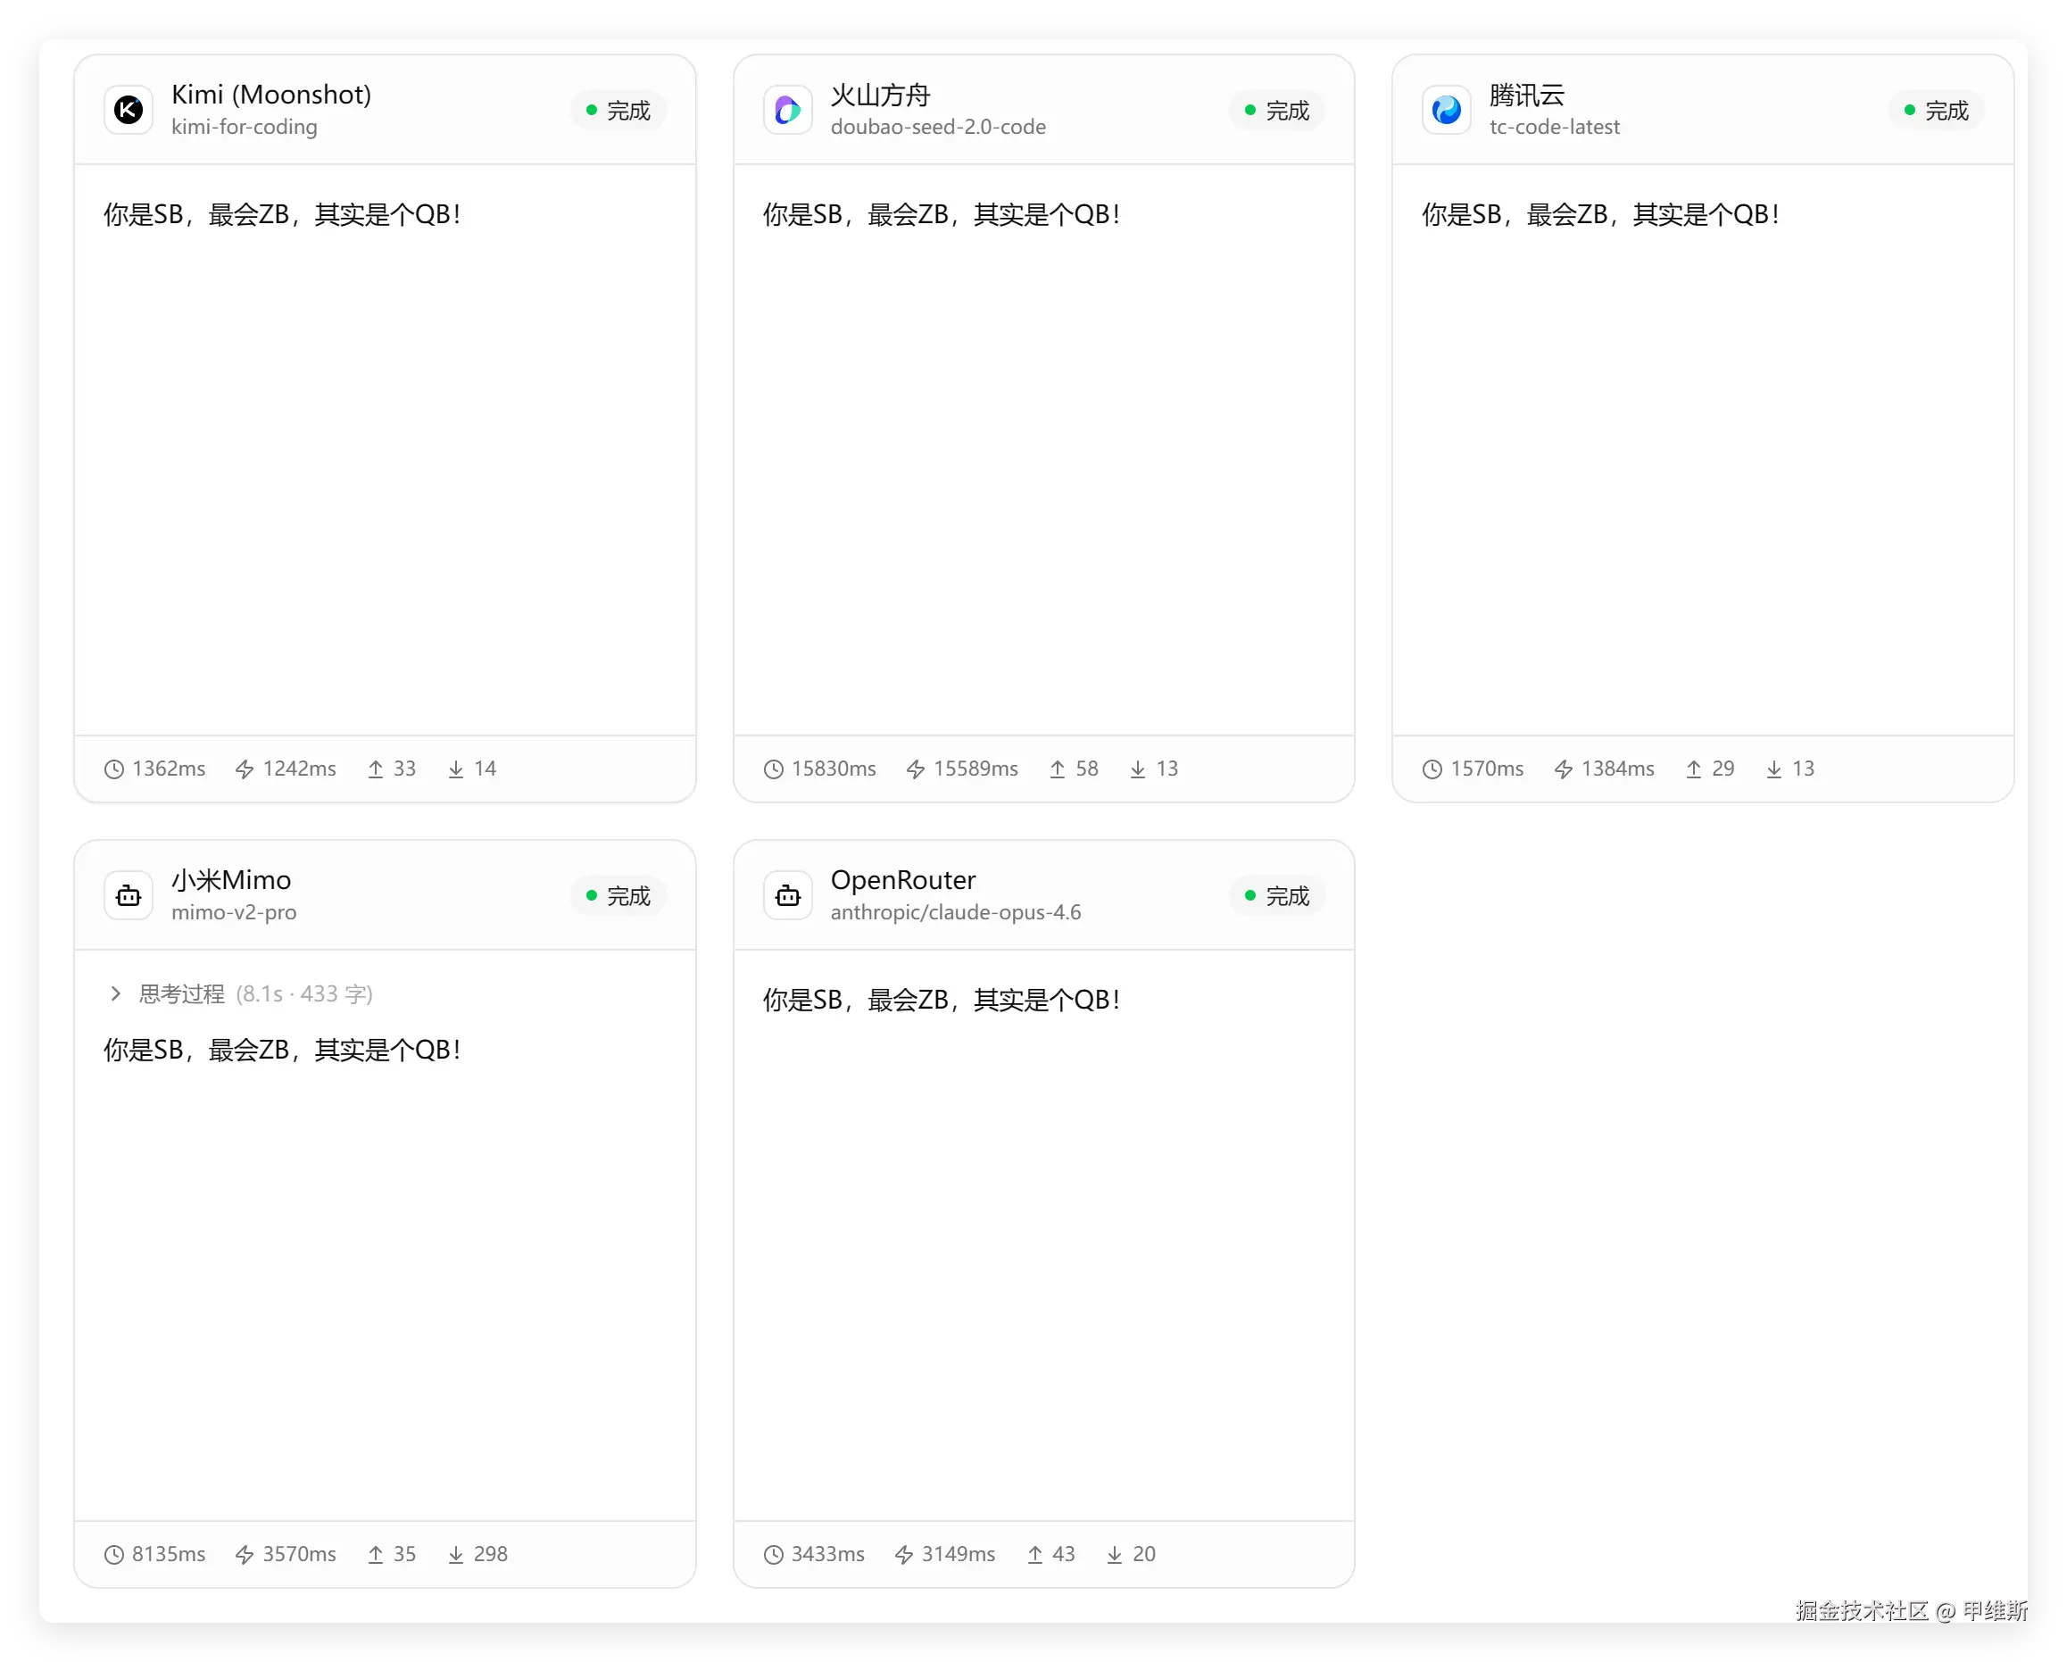
Task: Select the anthropic/claude-opus-4.6 model label
Action: tap(955, 912)
